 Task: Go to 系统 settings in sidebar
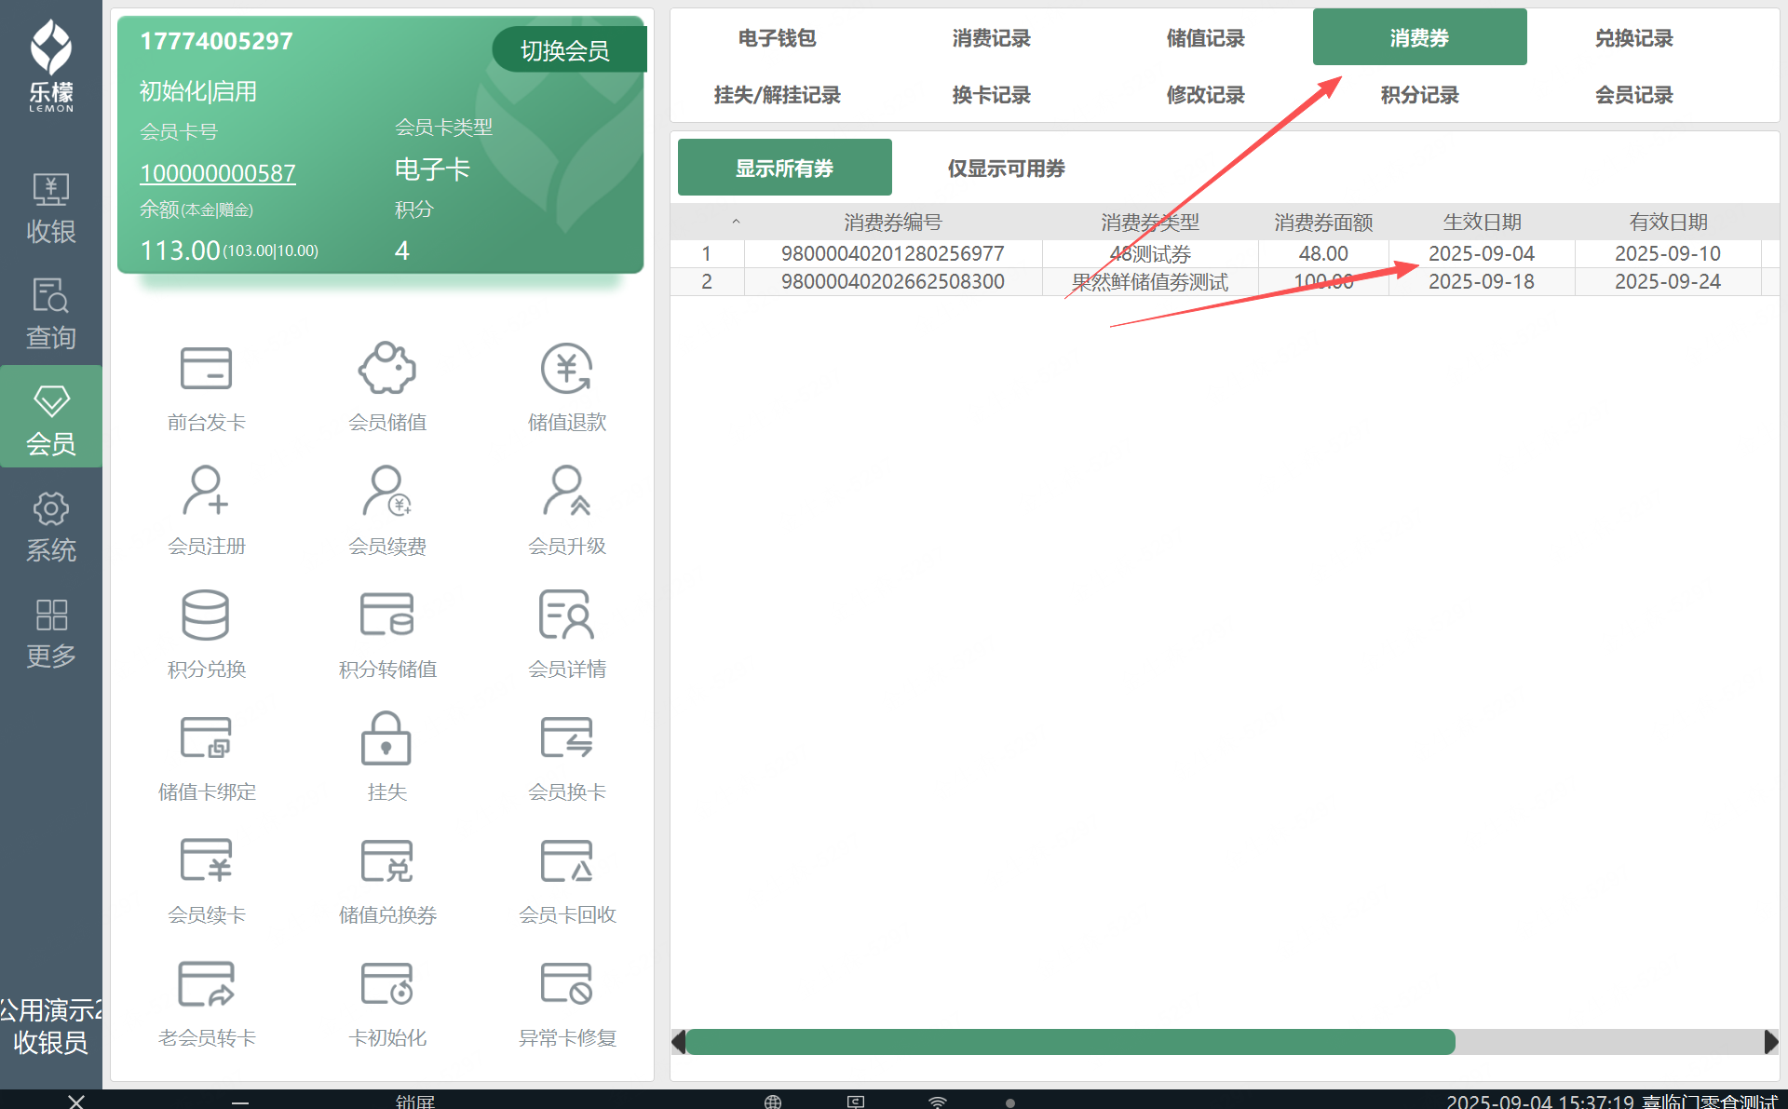[50, 527]
